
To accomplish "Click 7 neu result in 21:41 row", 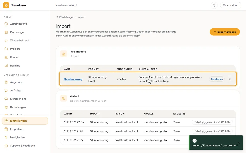I will [x=177, y=131].
